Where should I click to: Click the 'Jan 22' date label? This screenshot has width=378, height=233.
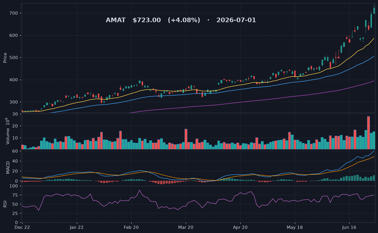[x=77, y=227]
